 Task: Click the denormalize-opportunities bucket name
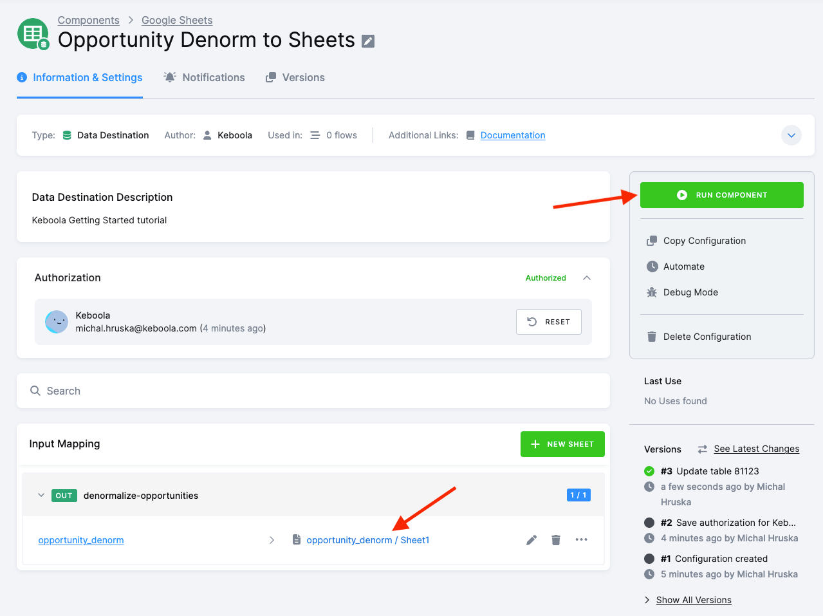141,496
